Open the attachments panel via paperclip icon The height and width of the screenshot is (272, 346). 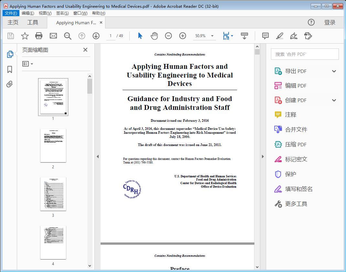click(9, 84)
